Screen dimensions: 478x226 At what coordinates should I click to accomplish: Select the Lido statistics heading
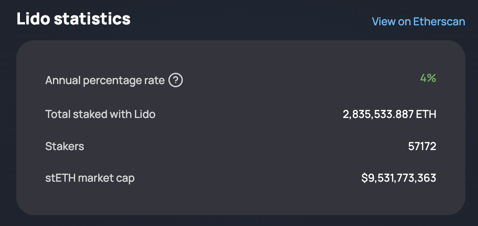click(73, 19)
